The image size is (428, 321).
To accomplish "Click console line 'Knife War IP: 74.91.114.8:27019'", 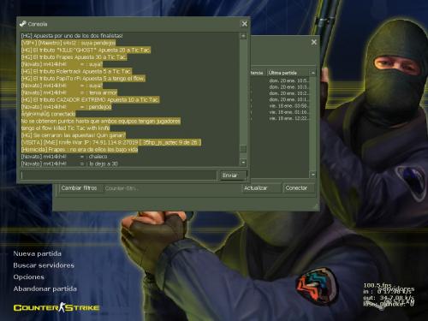I will 111,142.
